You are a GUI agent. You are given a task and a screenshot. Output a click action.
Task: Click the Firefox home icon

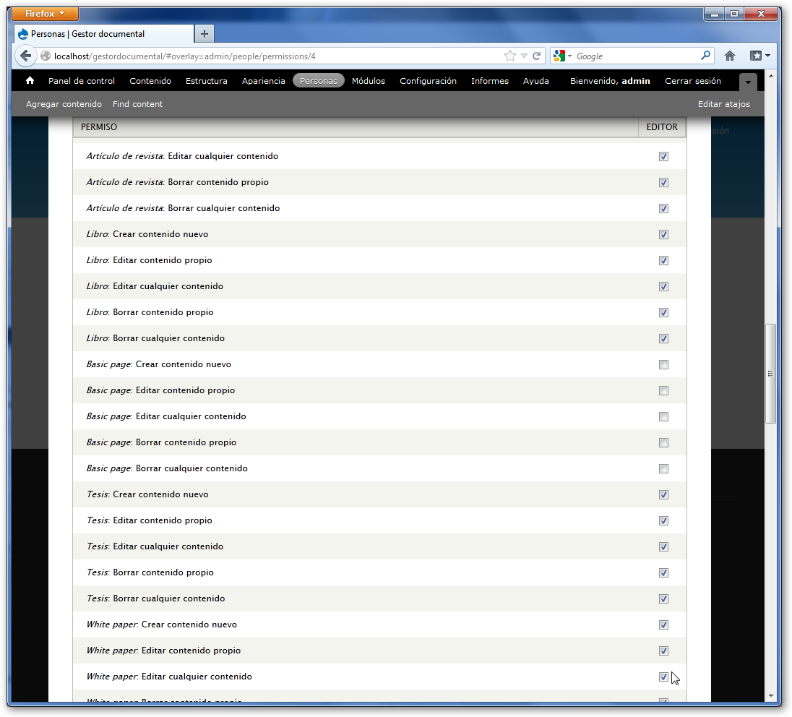[730, 56]
